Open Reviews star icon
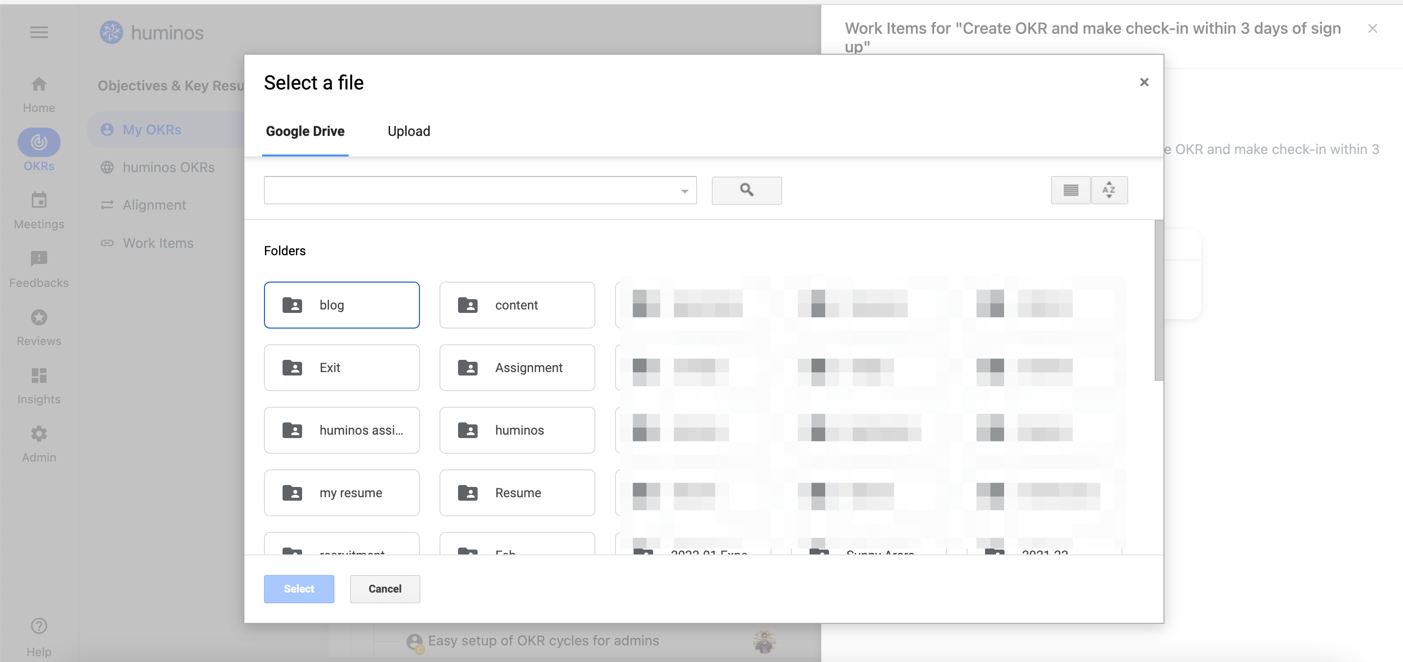Image resolution: width=1403 pixels, height=662 pixels. 39,317
